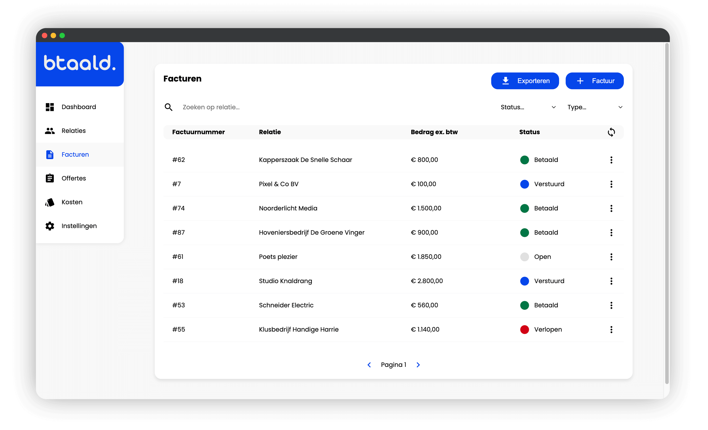Click the Facturen document icon
Screen dimensions: 708x430
[x=50, y=155]
